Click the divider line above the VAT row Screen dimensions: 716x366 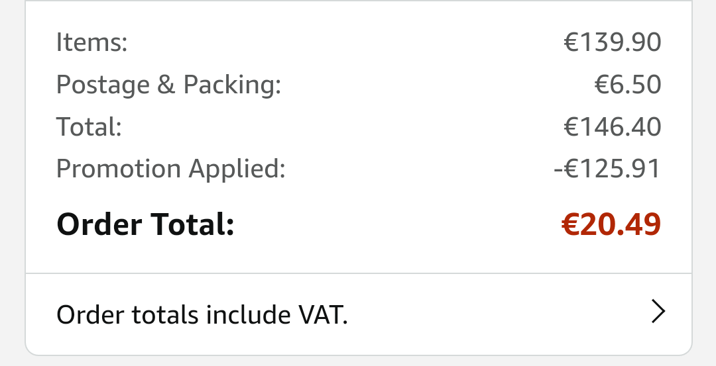click(x=358, y=273)
